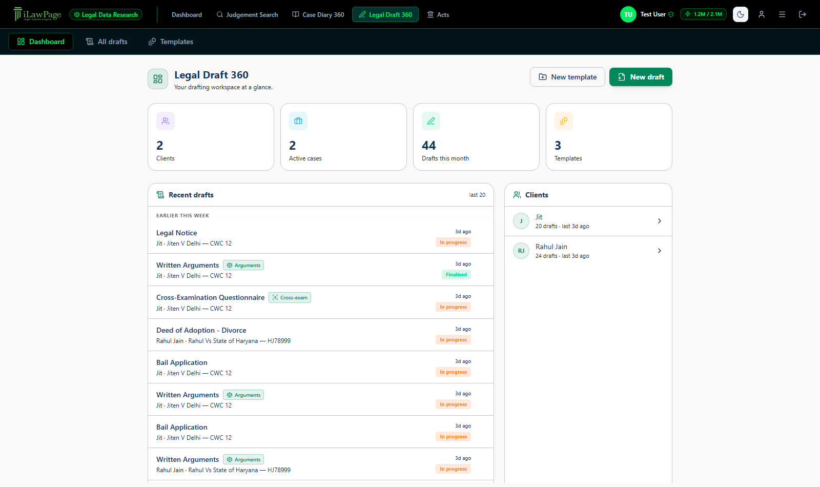
Task: Select Legal Draft 360 nav item
Action: (x=385, y=14)
